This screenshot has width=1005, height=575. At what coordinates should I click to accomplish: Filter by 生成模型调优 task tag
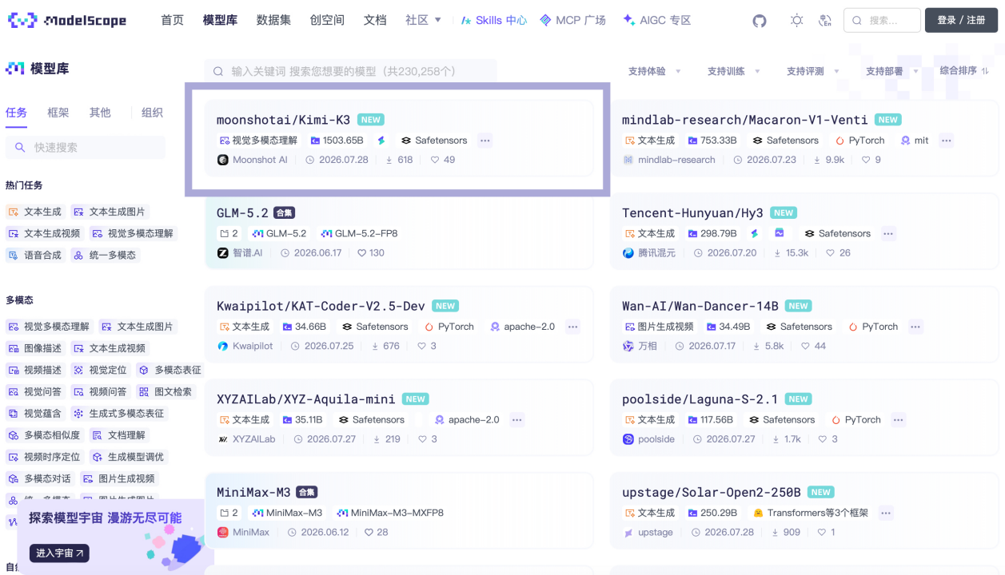[127, 456]
